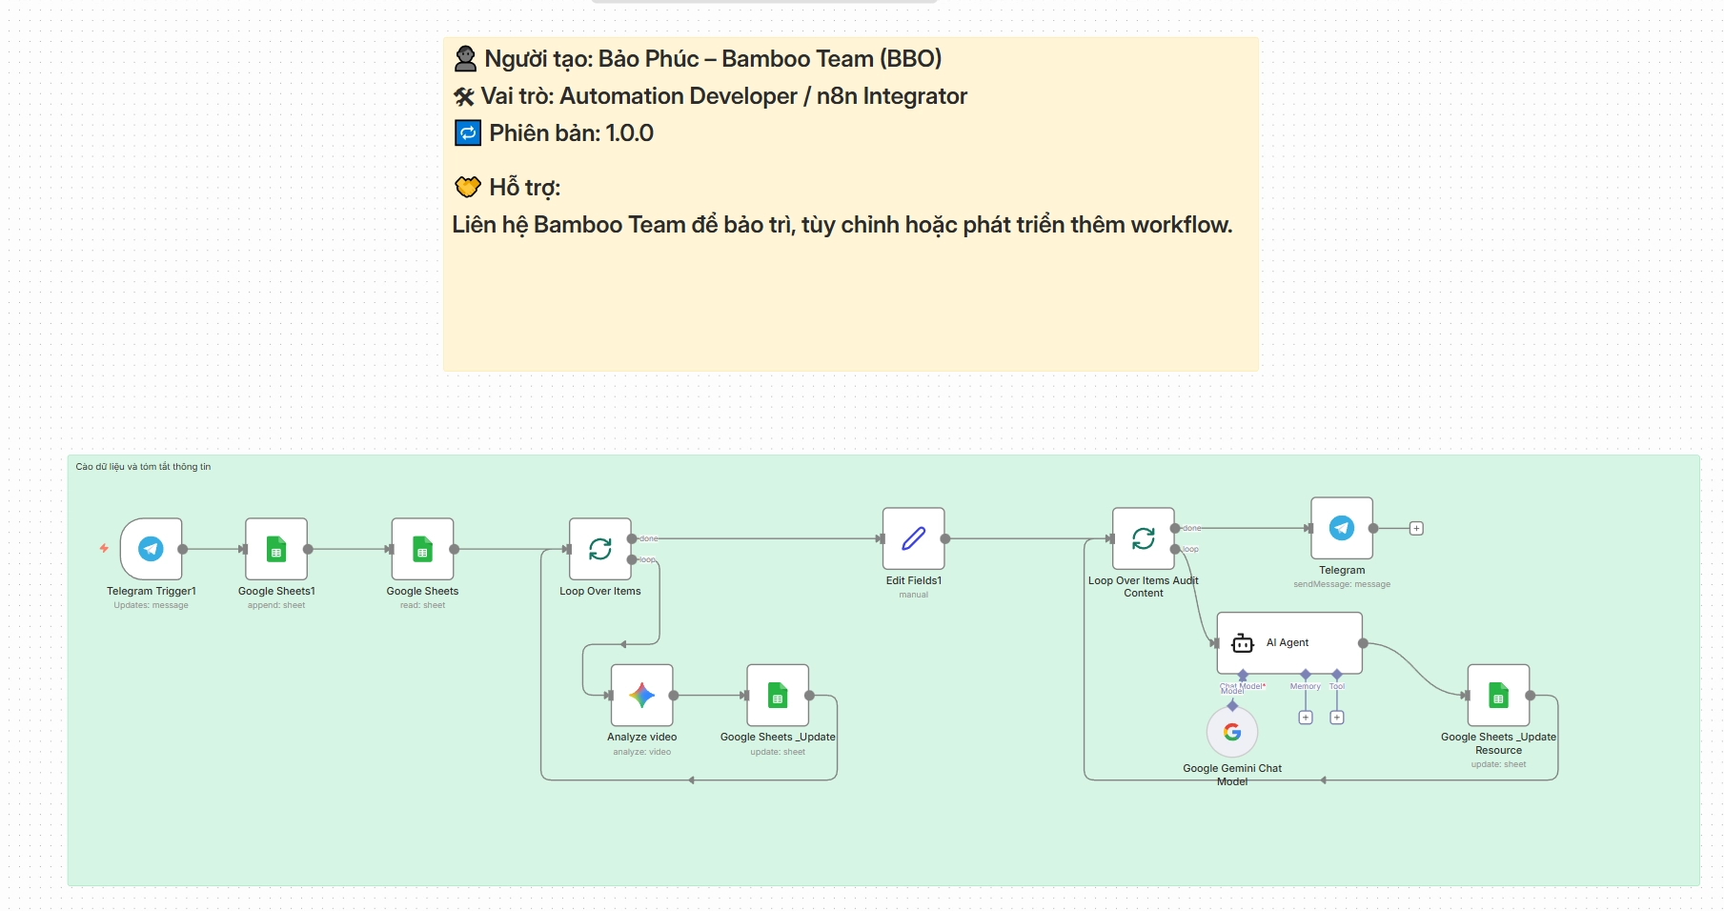Open the Edit Fields1 pencil node

click(x=913, y=538)
